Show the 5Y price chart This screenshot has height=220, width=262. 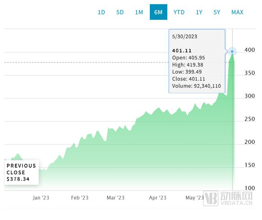[x=217, y=12]
